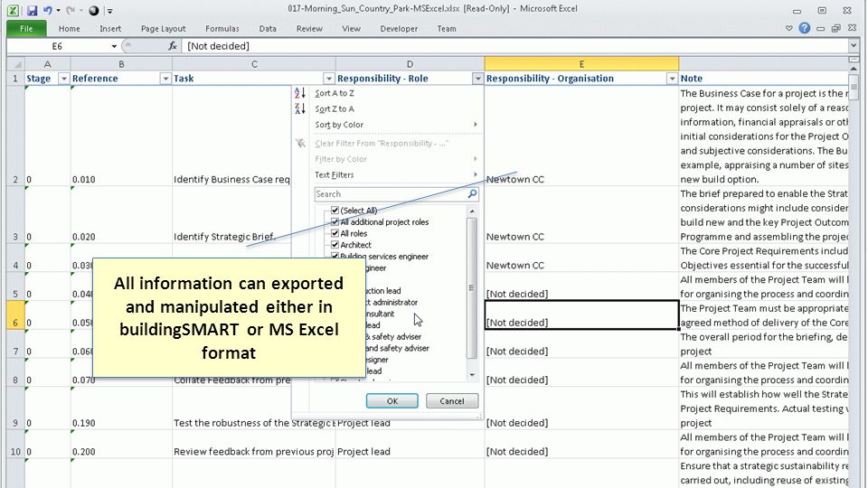Click the search magnifier icon in filter box
The image size is (868, 488).
point(472,193)
